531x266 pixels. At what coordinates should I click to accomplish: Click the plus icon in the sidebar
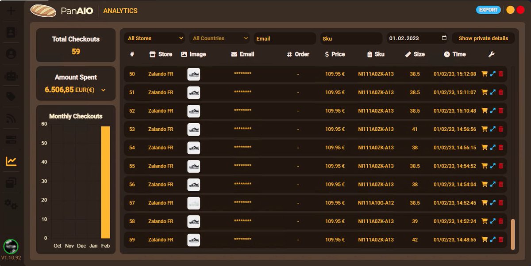[x=11, y=11]
